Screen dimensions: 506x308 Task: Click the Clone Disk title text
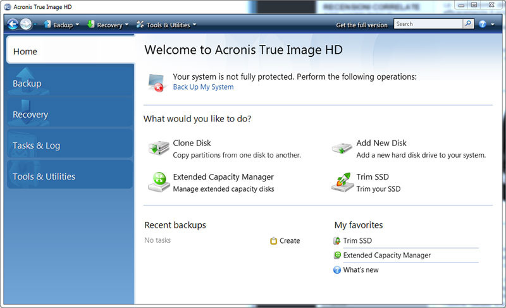[x=192, y=143]
